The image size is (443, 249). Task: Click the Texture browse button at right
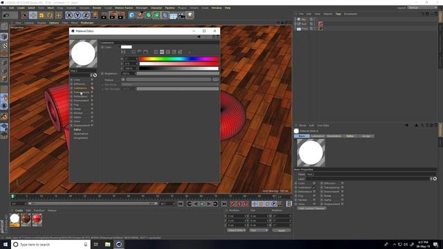coord(215,80)
